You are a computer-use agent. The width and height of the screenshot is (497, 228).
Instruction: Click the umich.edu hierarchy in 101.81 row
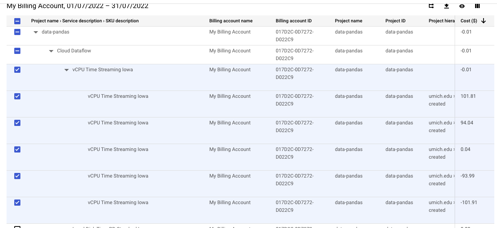tap(442, 100)
